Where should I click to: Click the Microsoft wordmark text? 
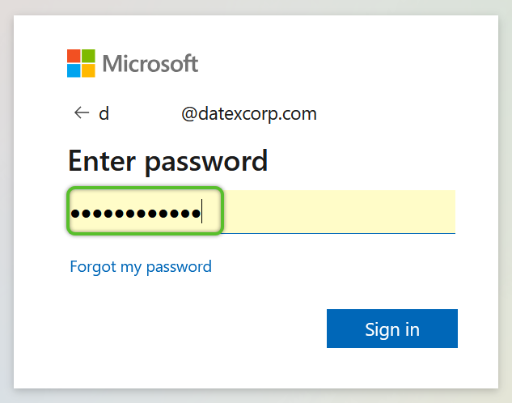(x=150, y=63)
